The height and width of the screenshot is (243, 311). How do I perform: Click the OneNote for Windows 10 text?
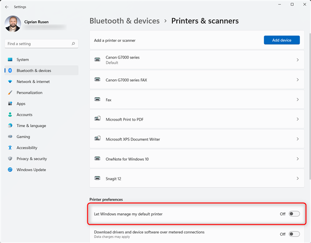127,159
